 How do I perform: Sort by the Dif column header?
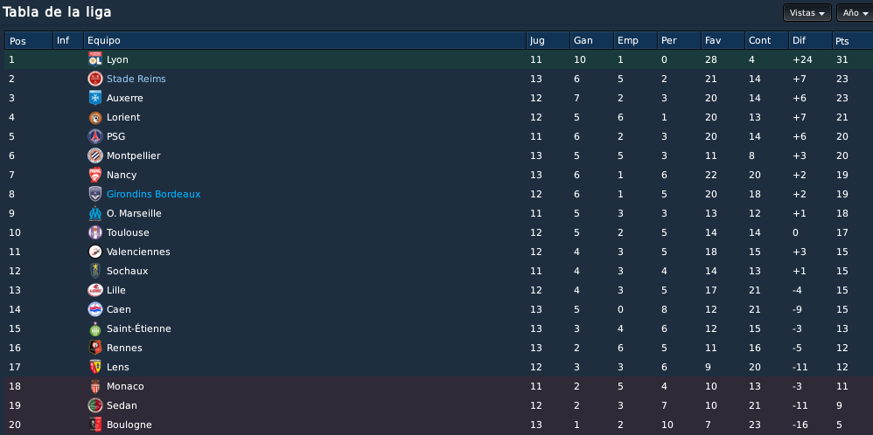[x=810, y=40]
